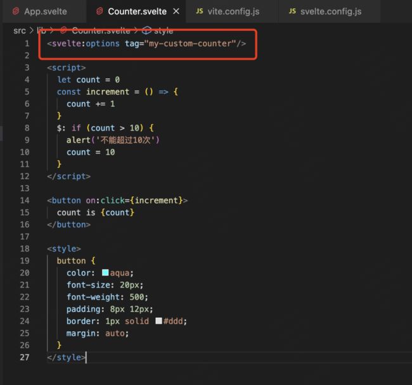
Task: Switch to the App.svelte tab
Action: tap(45, 11)
